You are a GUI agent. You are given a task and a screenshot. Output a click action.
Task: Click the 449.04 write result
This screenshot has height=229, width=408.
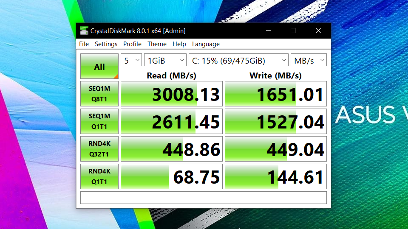[x=276, y=149]
